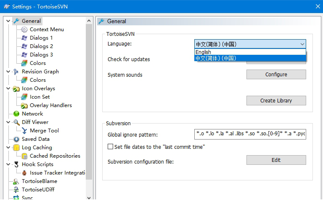This screenshot has height=207, width=323.
Task: Click the "Check for updates" label
Action: click(129, 59)
